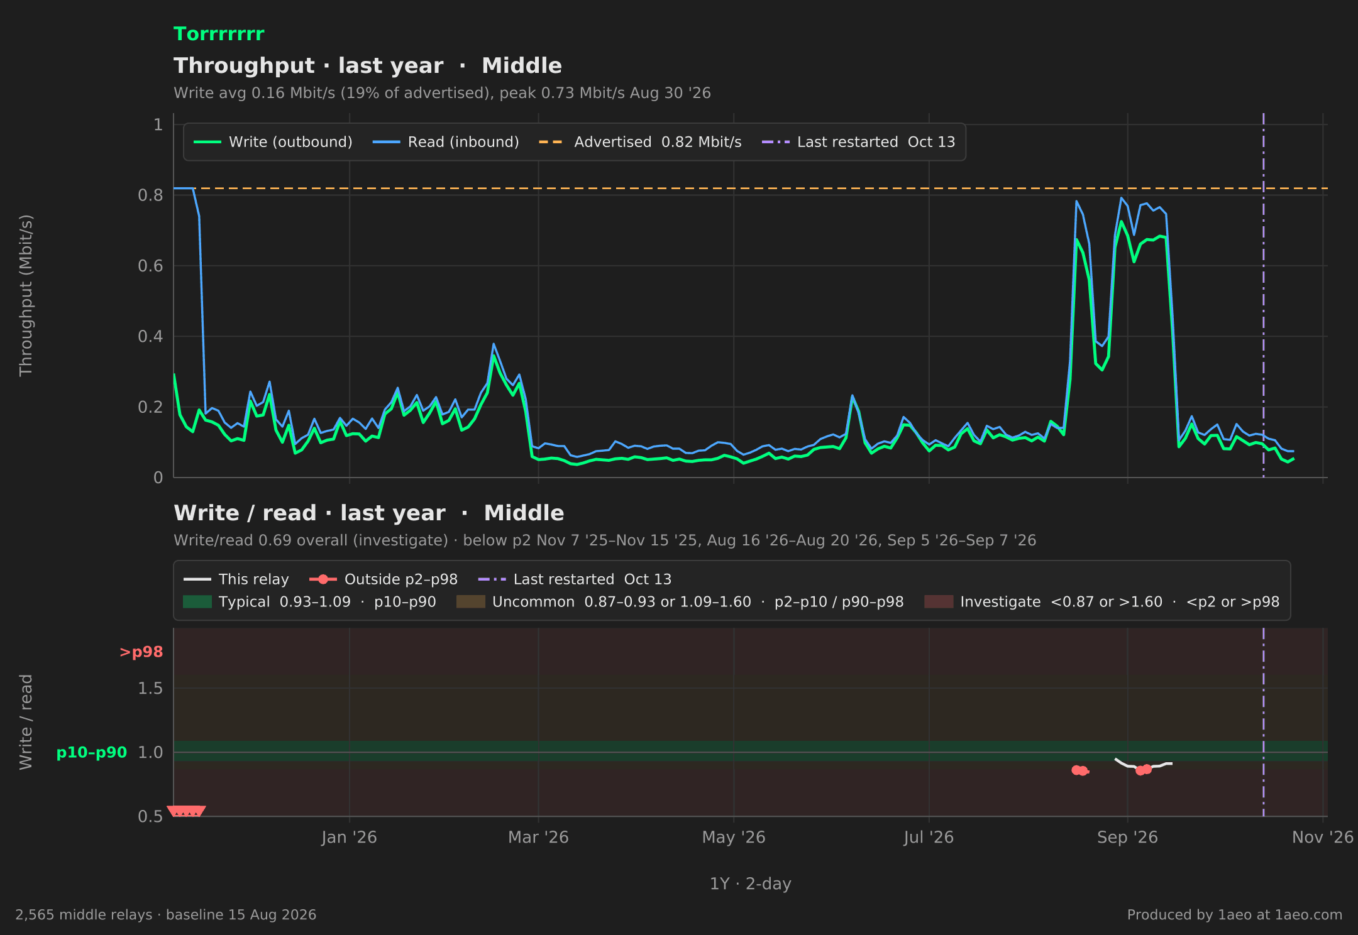Click the Jul '26 axis label
This screenshot has width=1358, height=935.
click(x=929, y=838)
